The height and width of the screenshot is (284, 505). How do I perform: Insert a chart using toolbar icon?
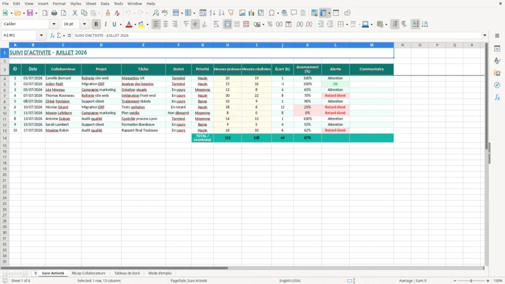(252, 13)
